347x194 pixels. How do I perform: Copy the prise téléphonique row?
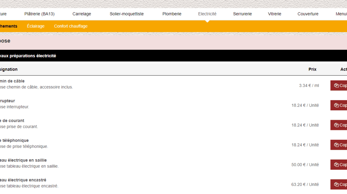tap(339, 145)
